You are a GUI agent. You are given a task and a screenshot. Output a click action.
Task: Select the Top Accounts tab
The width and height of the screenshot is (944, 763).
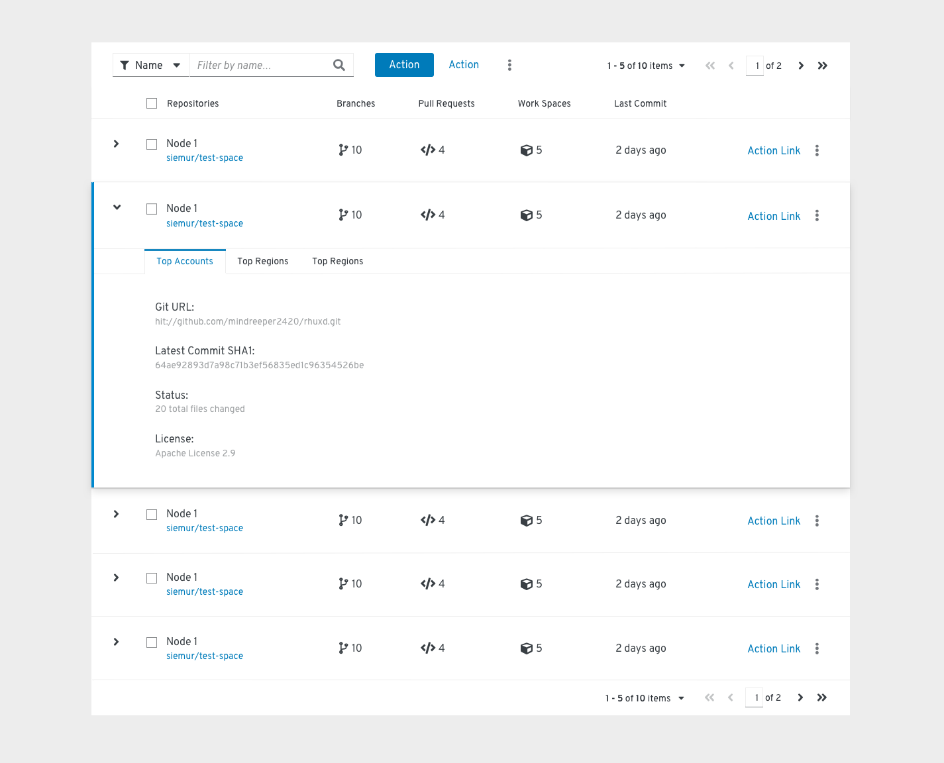pos(185,261)
